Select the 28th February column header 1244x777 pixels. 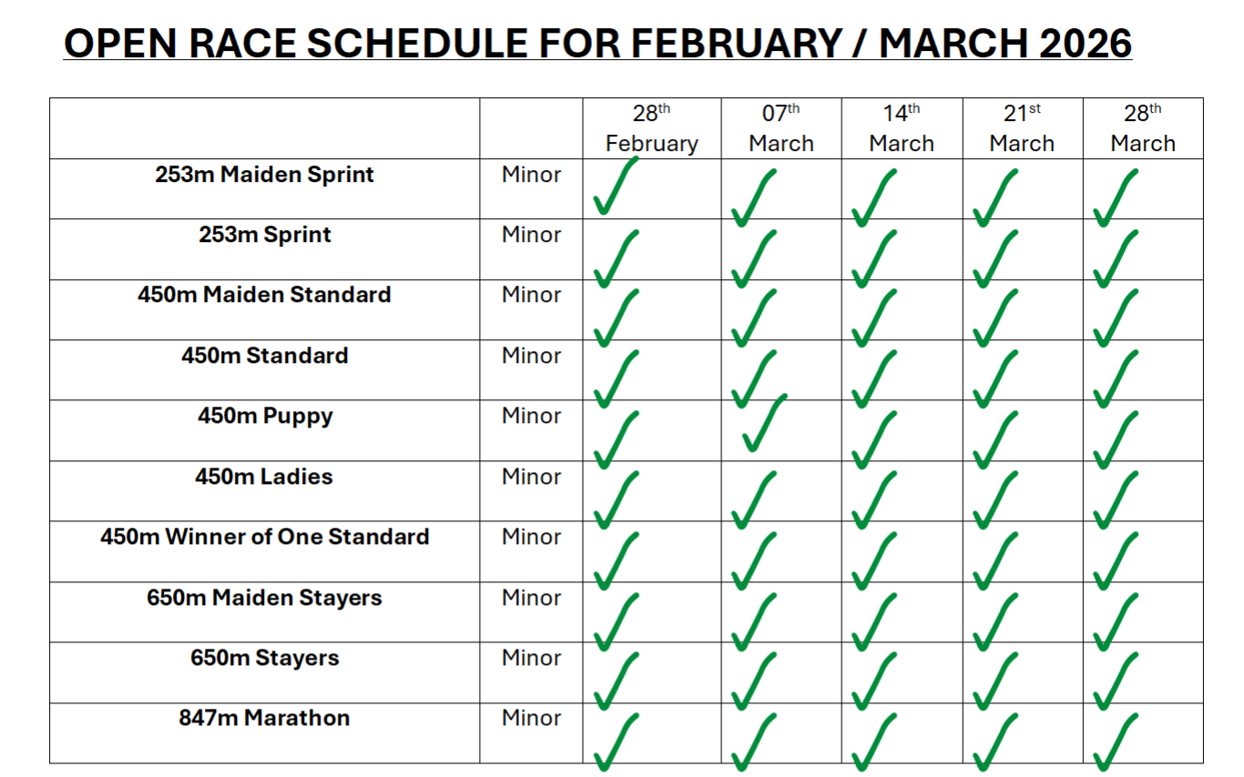tap(651, 129)
